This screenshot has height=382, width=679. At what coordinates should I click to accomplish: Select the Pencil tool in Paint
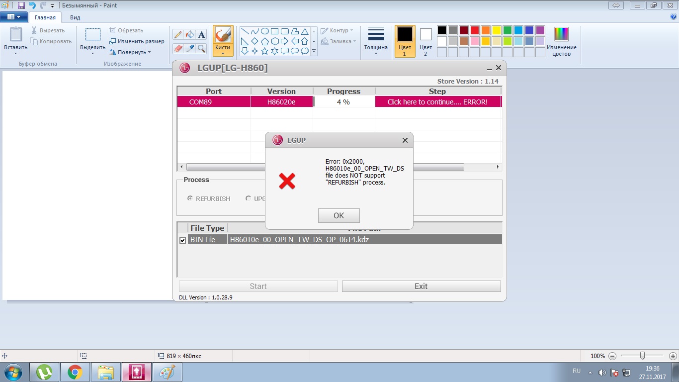point(177,34)
